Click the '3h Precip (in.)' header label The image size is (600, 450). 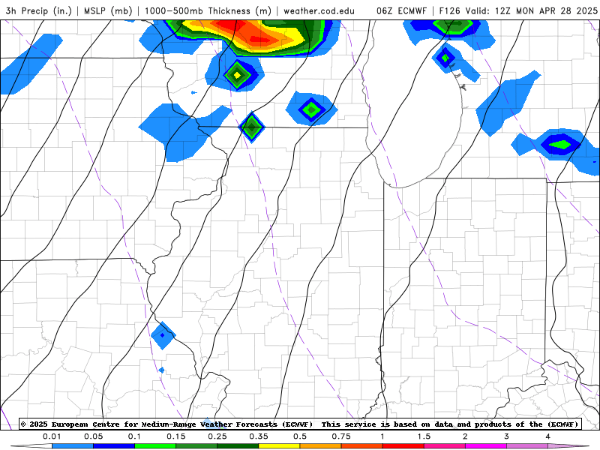[39, 10]
